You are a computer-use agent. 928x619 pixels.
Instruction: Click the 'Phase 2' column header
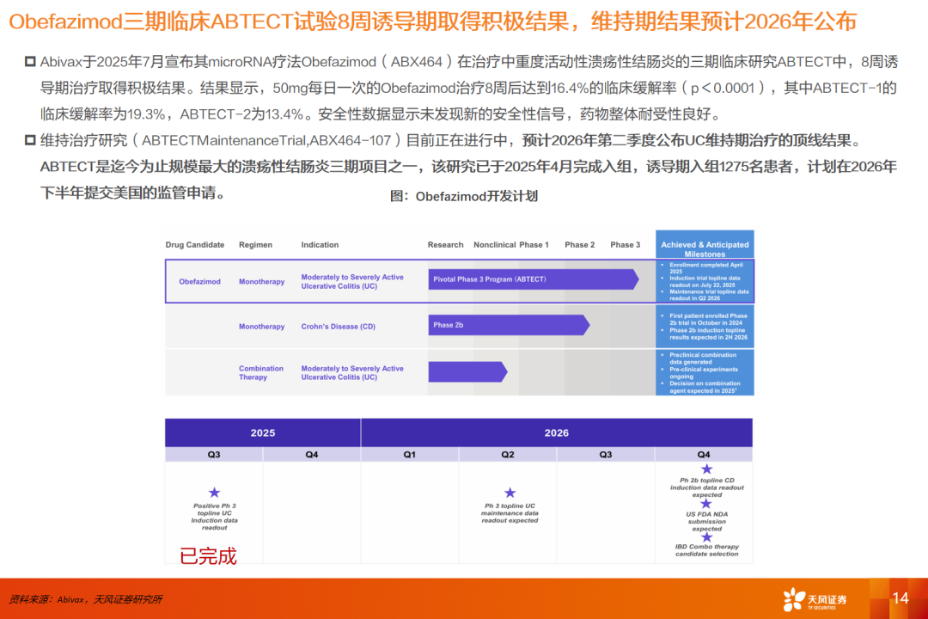point(579,245)
